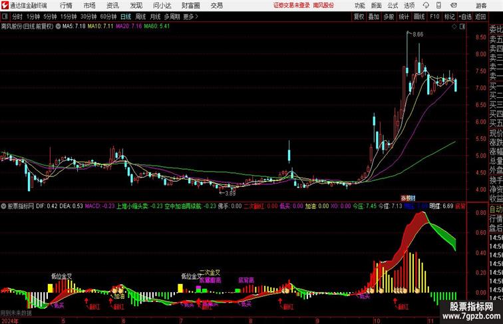Open the 选项 options menu
Image resolution: width=503 pixels, height=324 pixels.
pos(409,5)
